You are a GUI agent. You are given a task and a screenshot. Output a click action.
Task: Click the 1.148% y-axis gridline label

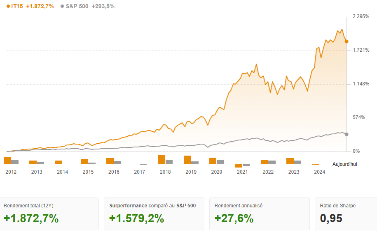[361, 84]
